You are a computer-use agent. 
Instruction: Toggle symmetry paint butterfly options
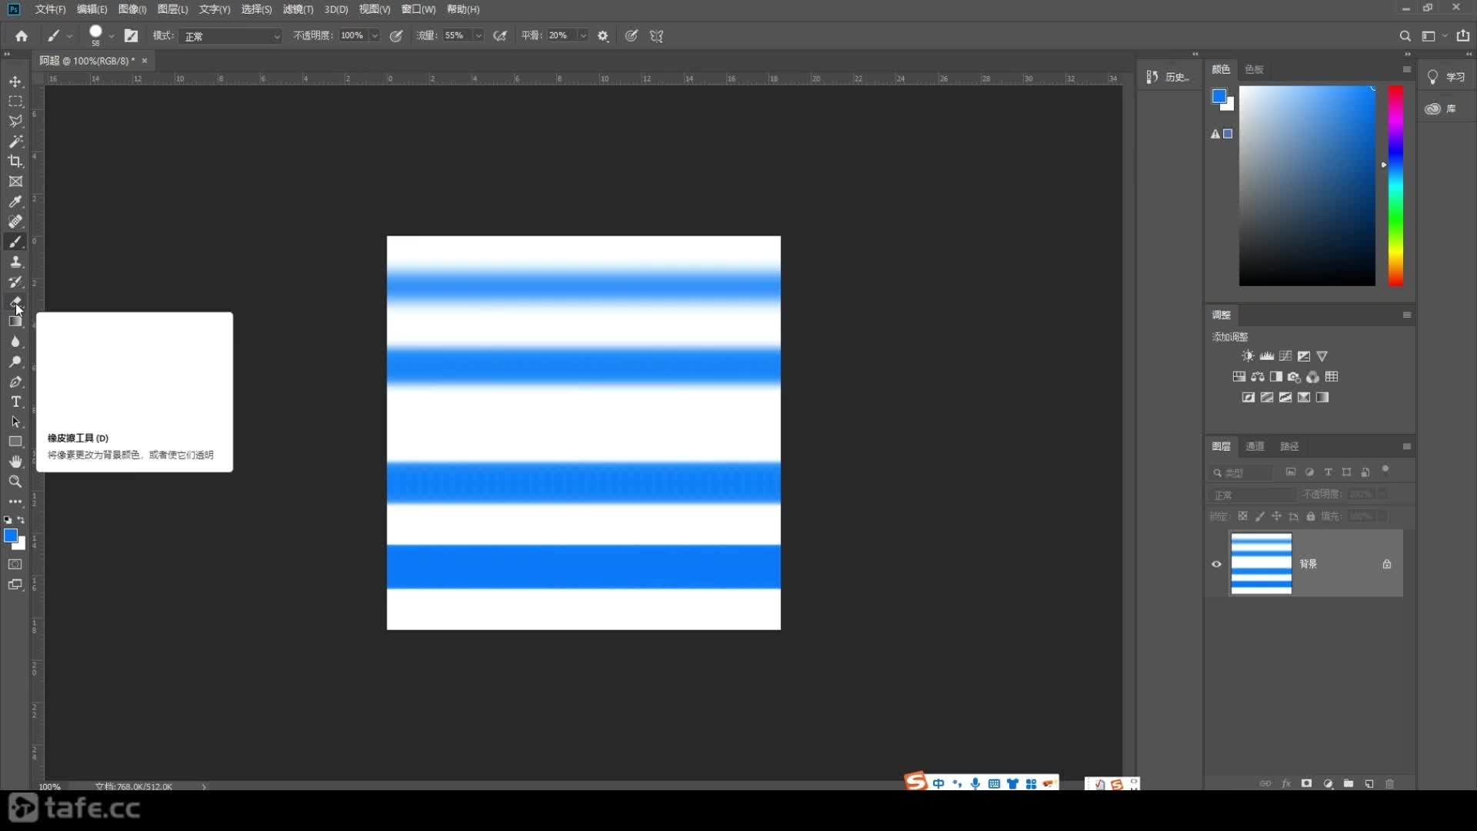(656, 36)
